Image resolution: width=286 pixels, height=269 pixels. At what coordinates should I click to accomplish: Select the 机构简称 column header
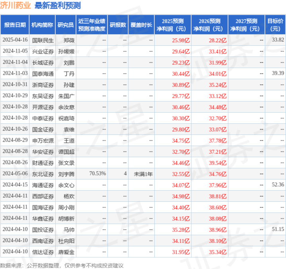pyautogui.click(x=42, y=25)
